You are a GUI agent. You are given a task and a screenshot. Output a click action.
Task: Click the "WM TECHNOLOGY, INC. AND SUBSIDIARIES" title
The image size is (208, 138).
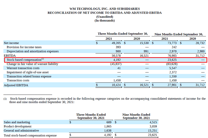(105, 9)
